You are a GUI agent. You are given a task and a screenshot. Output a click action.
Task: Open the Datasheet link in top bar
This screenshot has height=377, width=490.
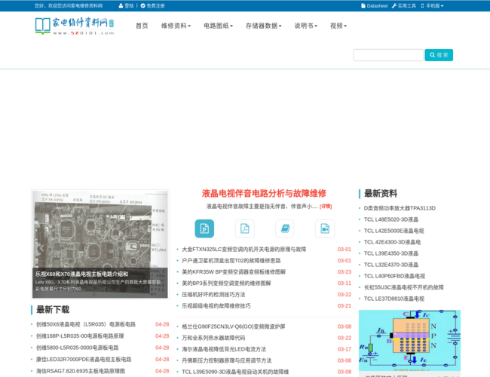click(x=374, y=5)
